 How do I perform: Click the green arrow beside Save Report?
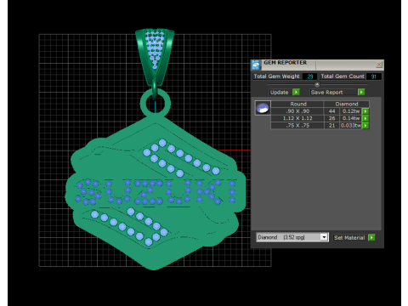[361, 92]
